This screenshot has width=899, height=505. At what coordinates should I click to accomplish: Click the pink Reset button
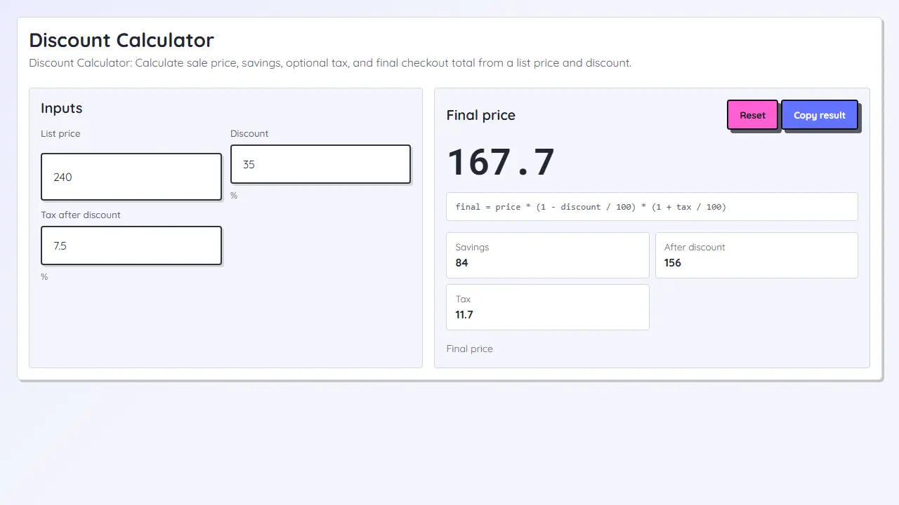[x=752, y=115]
